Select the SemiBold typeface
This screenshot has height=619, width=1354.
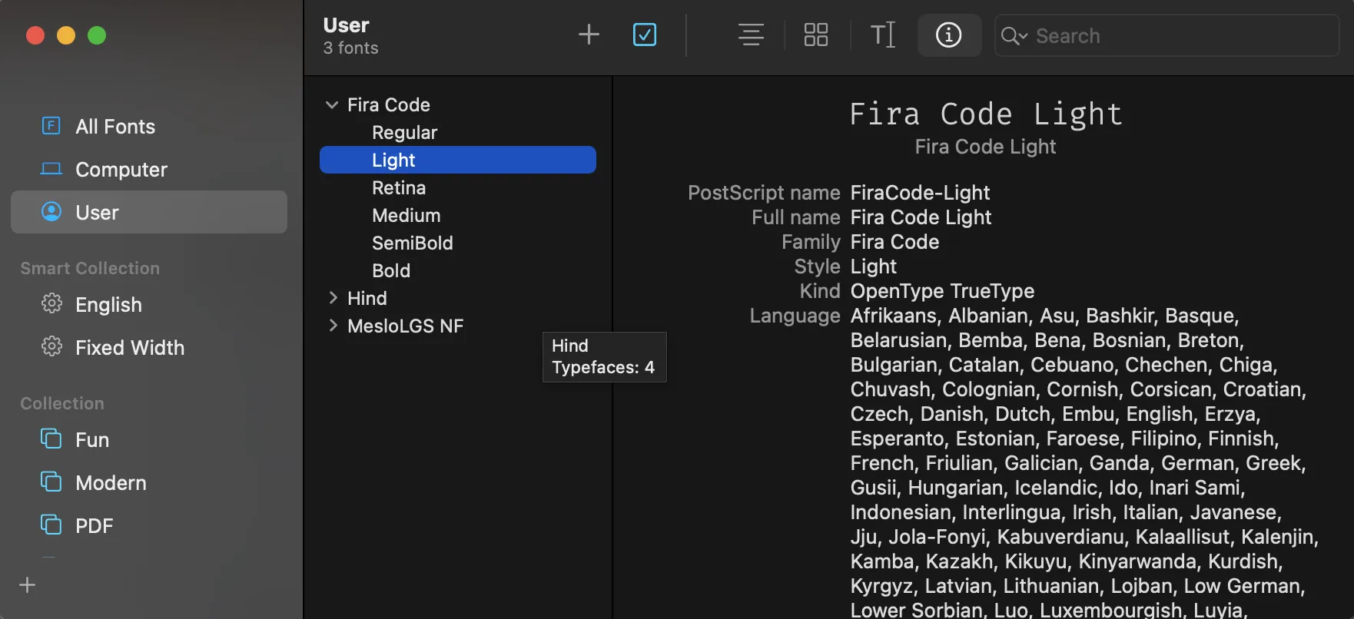412,243
